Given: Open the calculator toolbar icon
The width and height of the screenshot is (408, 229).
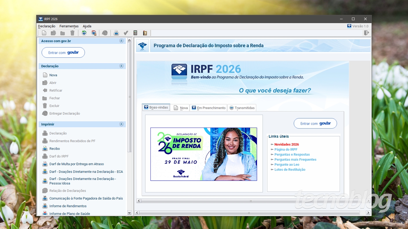Looking at the screenshot, I should coord(135,33).
